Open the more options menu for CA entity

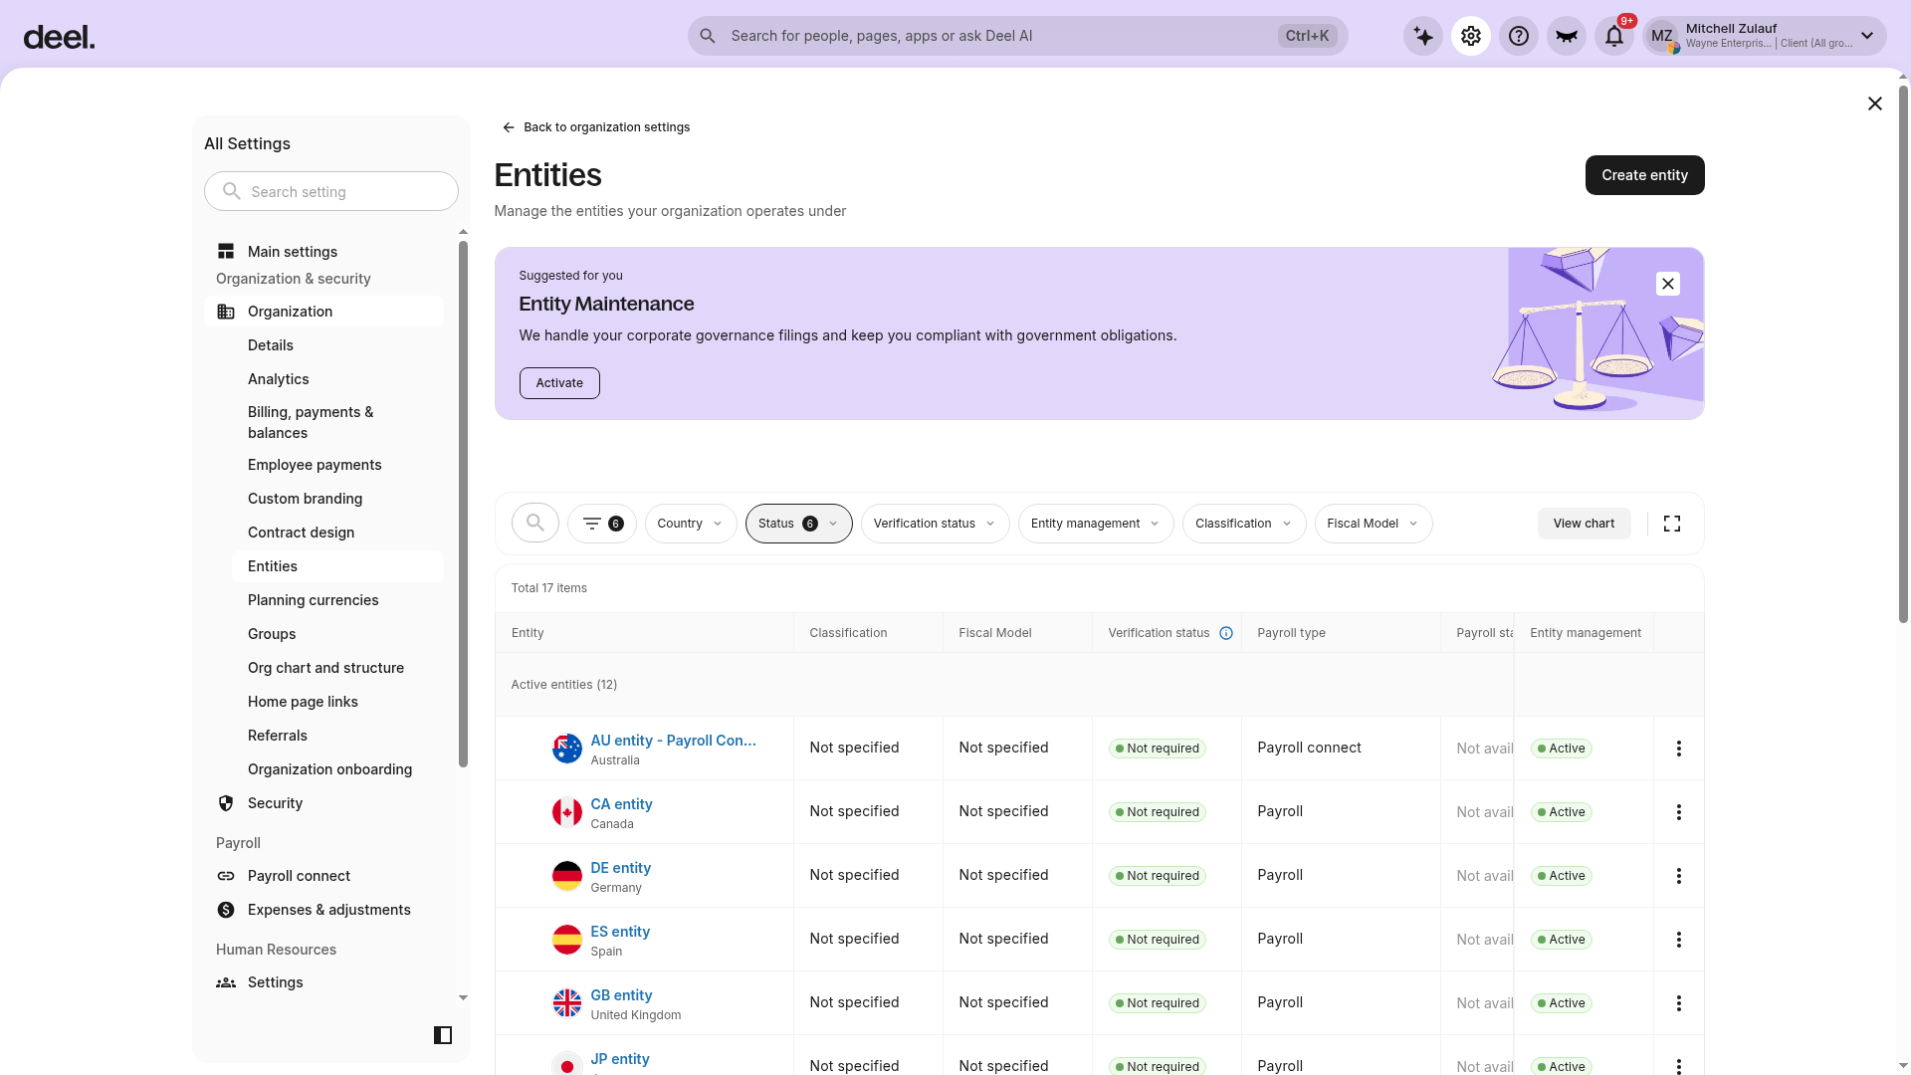coord(1679,812)
